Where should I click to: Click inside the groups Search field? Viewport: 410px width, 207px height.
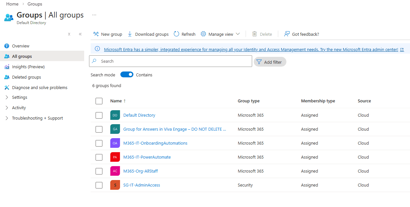click(173, 61)
